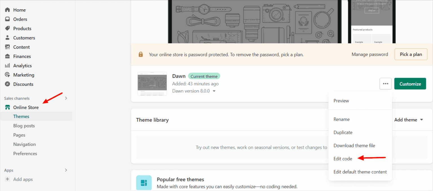Open the Dawn theme preview thumbnail

pyautogui.click(x=152, y=84)
